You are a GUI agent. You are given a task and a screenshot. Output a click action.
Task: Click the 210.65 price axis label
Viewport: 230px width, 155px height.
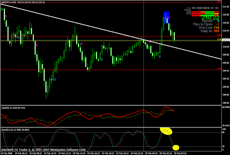coord(226,23)
